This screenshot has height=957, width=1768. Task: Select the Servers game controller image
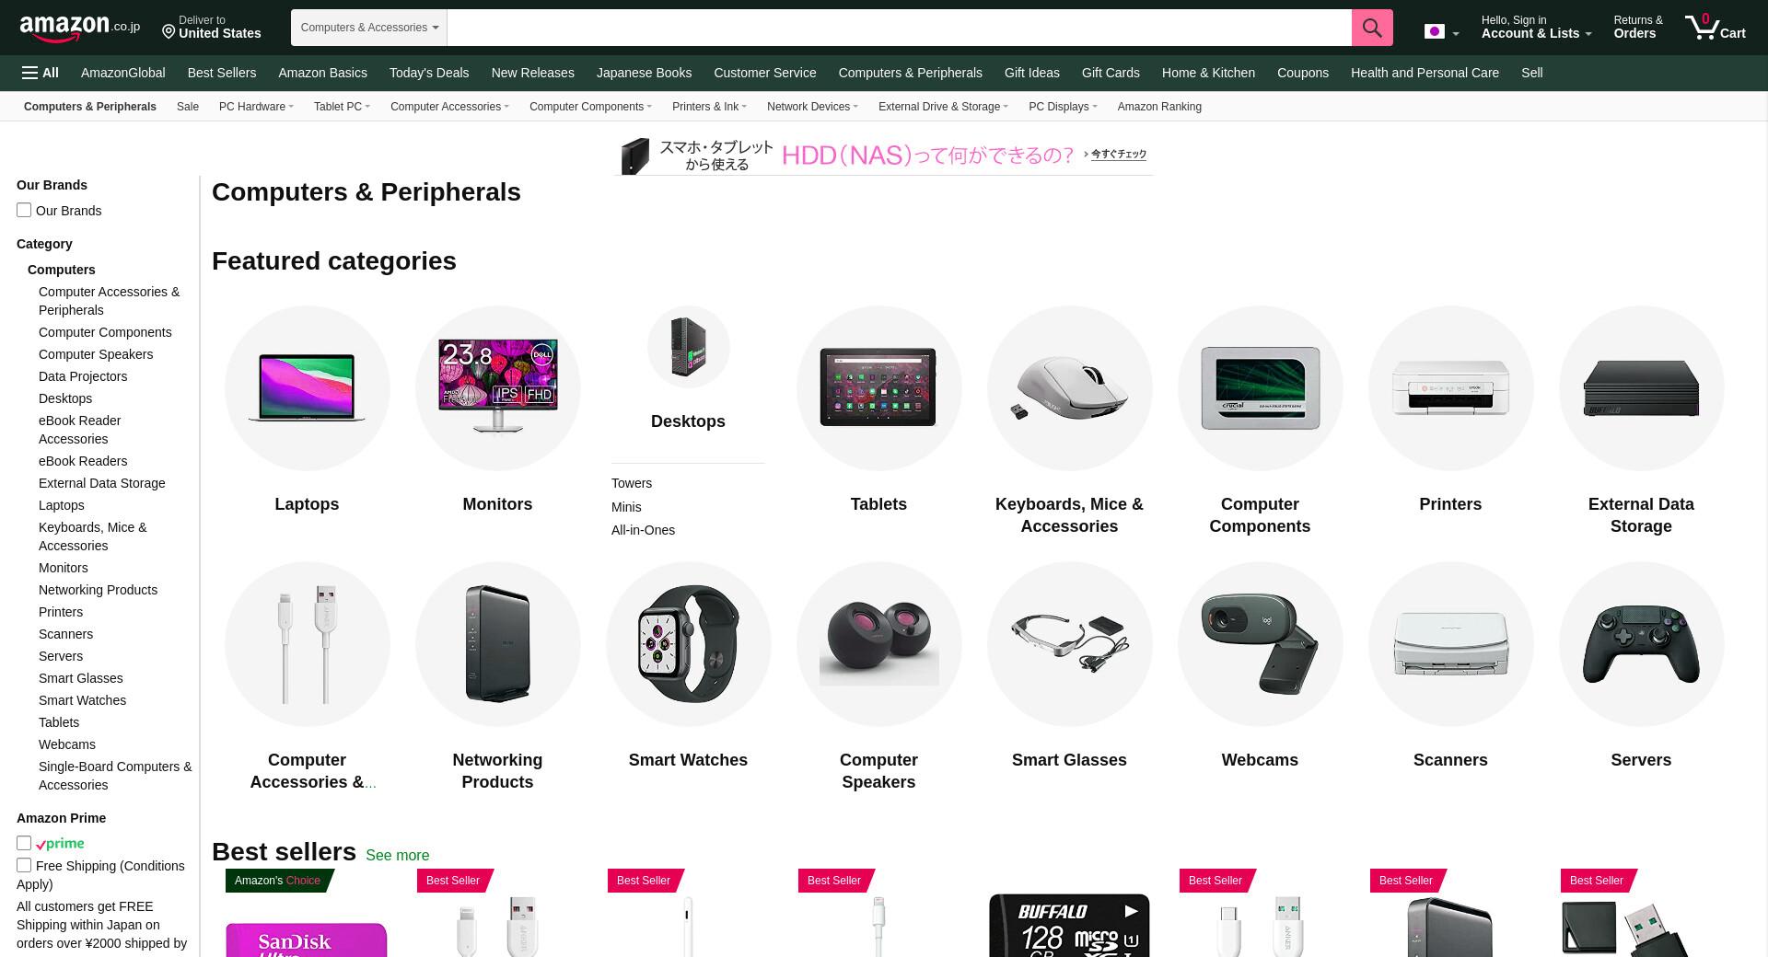[x=1641, y=644]
